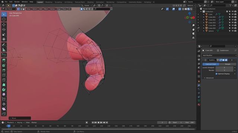Select the Poly Build tool

(4, 85)
